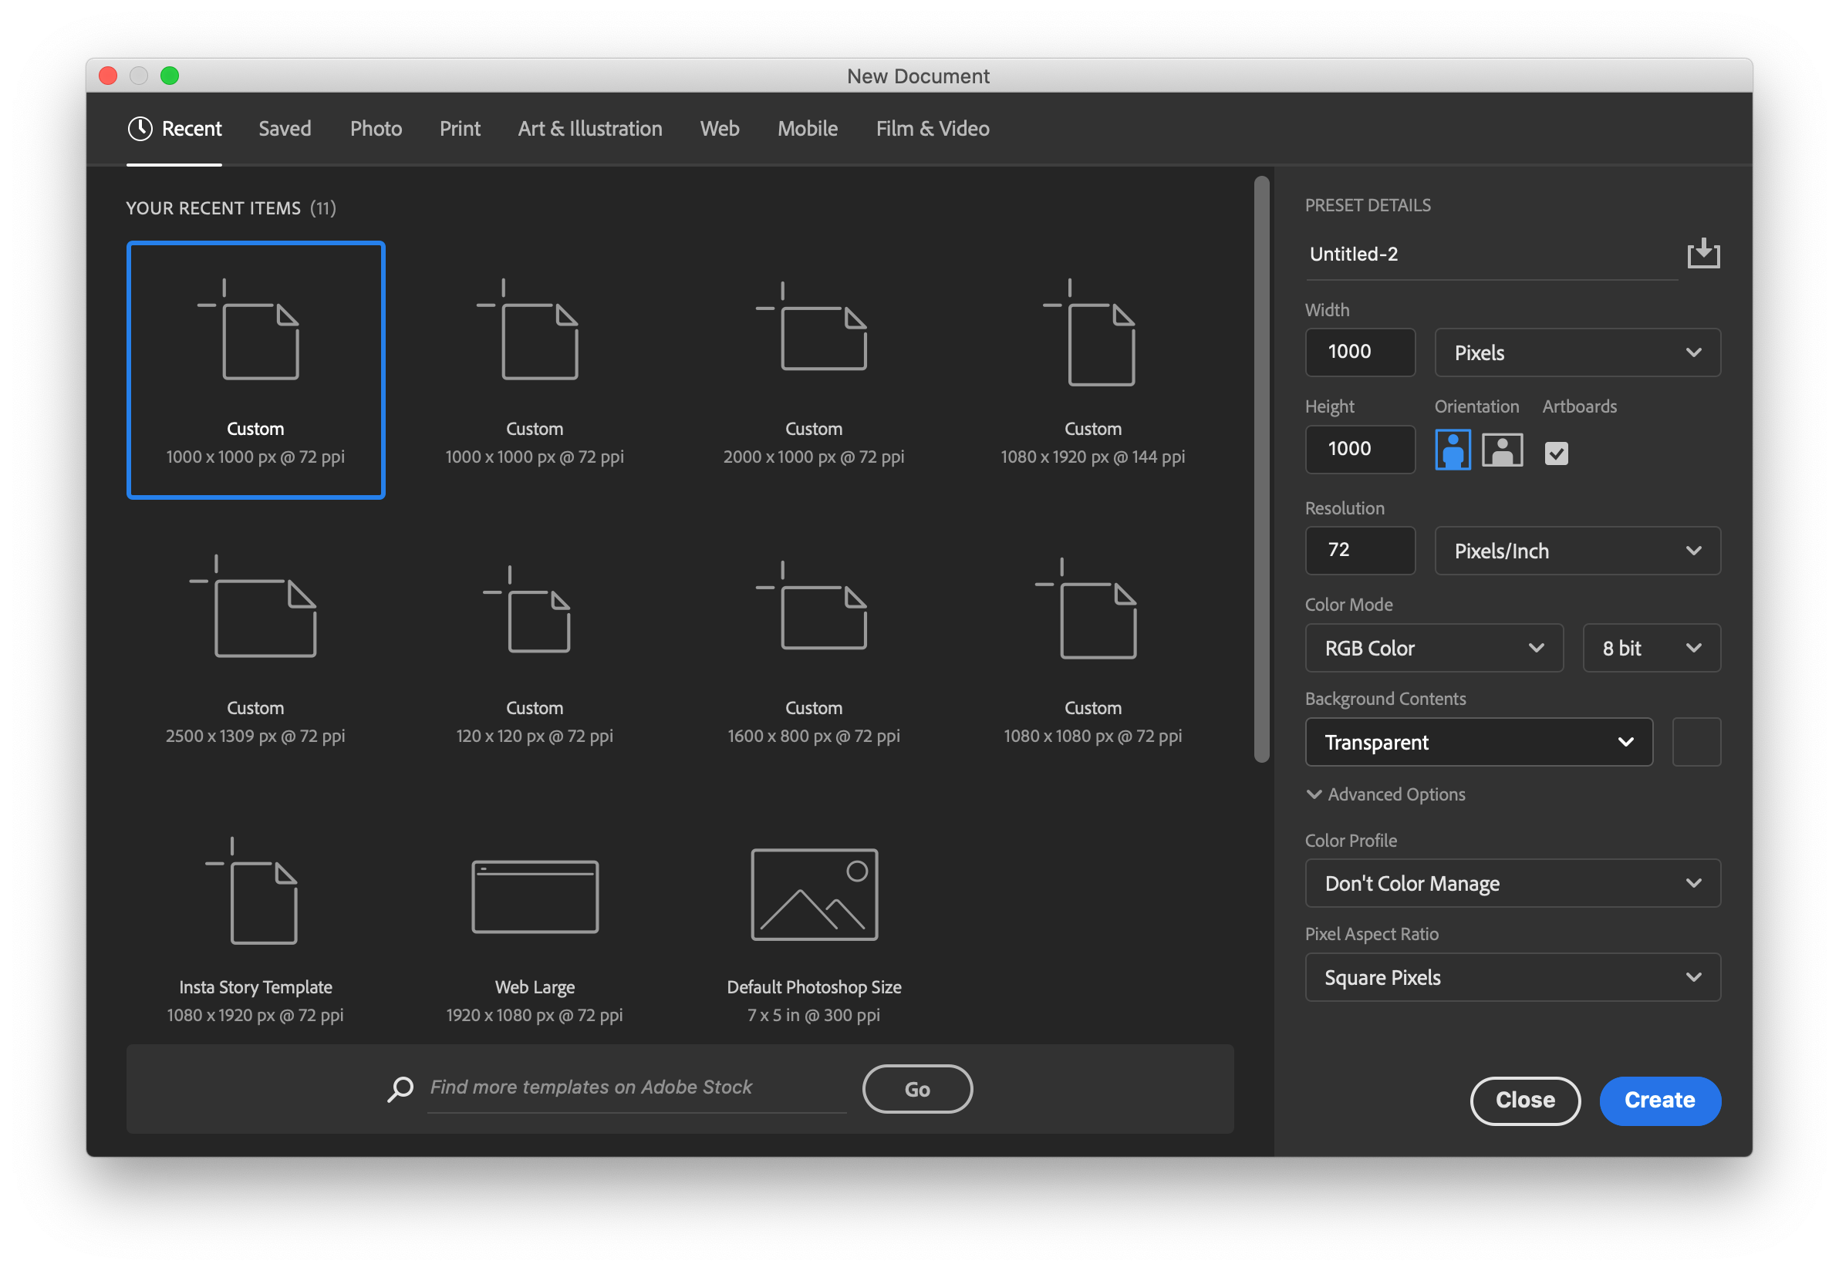The image size is (1839, 1271).
Task: Switch to the Print tab
Action: coord(460,129)
